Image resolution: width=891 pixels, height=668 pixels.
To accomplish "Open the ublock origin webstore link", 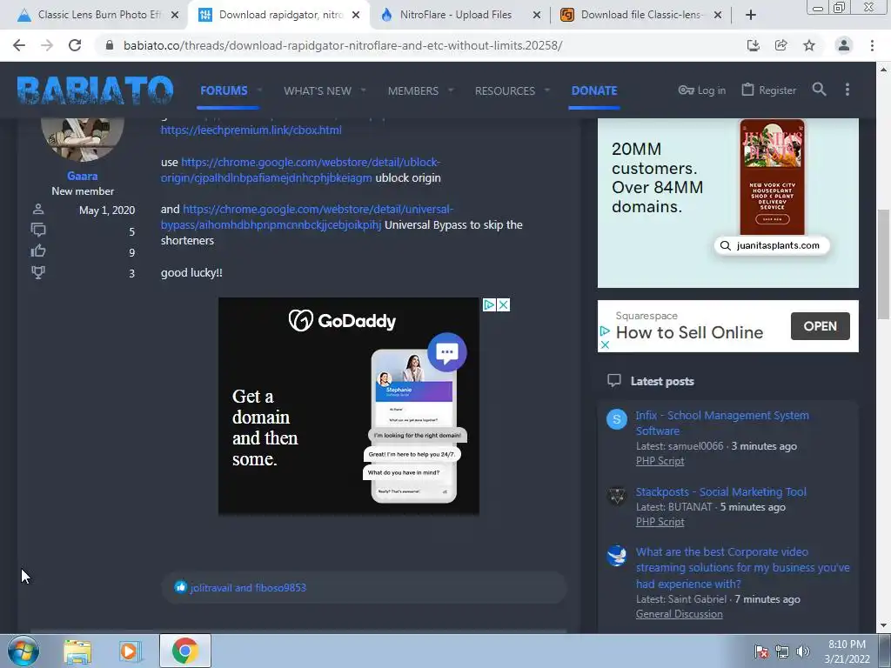I will pos(300,170).
